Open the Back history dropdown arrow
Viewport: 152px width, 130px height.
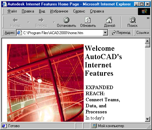(28, 22)
